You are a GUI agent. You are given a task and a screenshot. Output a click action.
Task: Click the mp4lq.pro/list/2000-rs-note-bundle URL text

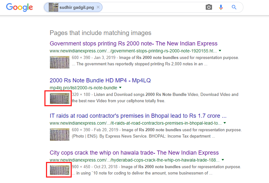click(x=83, y=88)
